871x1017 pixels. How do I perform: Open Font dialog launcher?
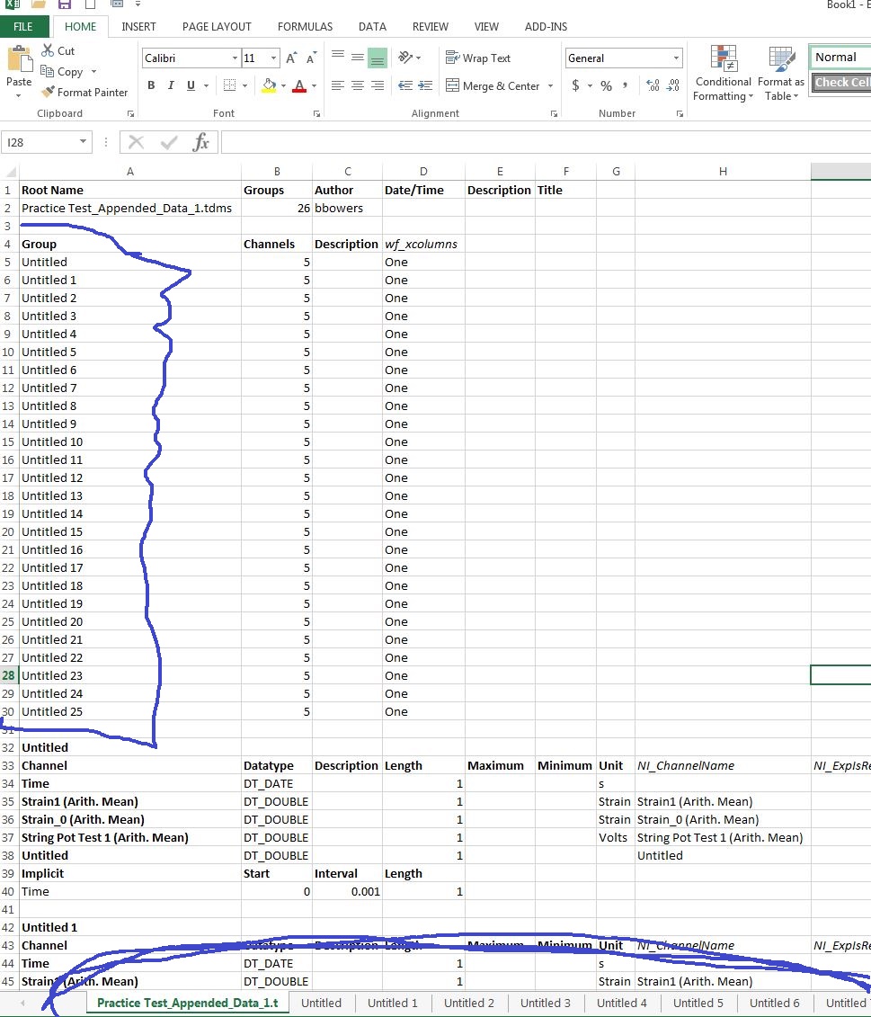tap(316, 113)
